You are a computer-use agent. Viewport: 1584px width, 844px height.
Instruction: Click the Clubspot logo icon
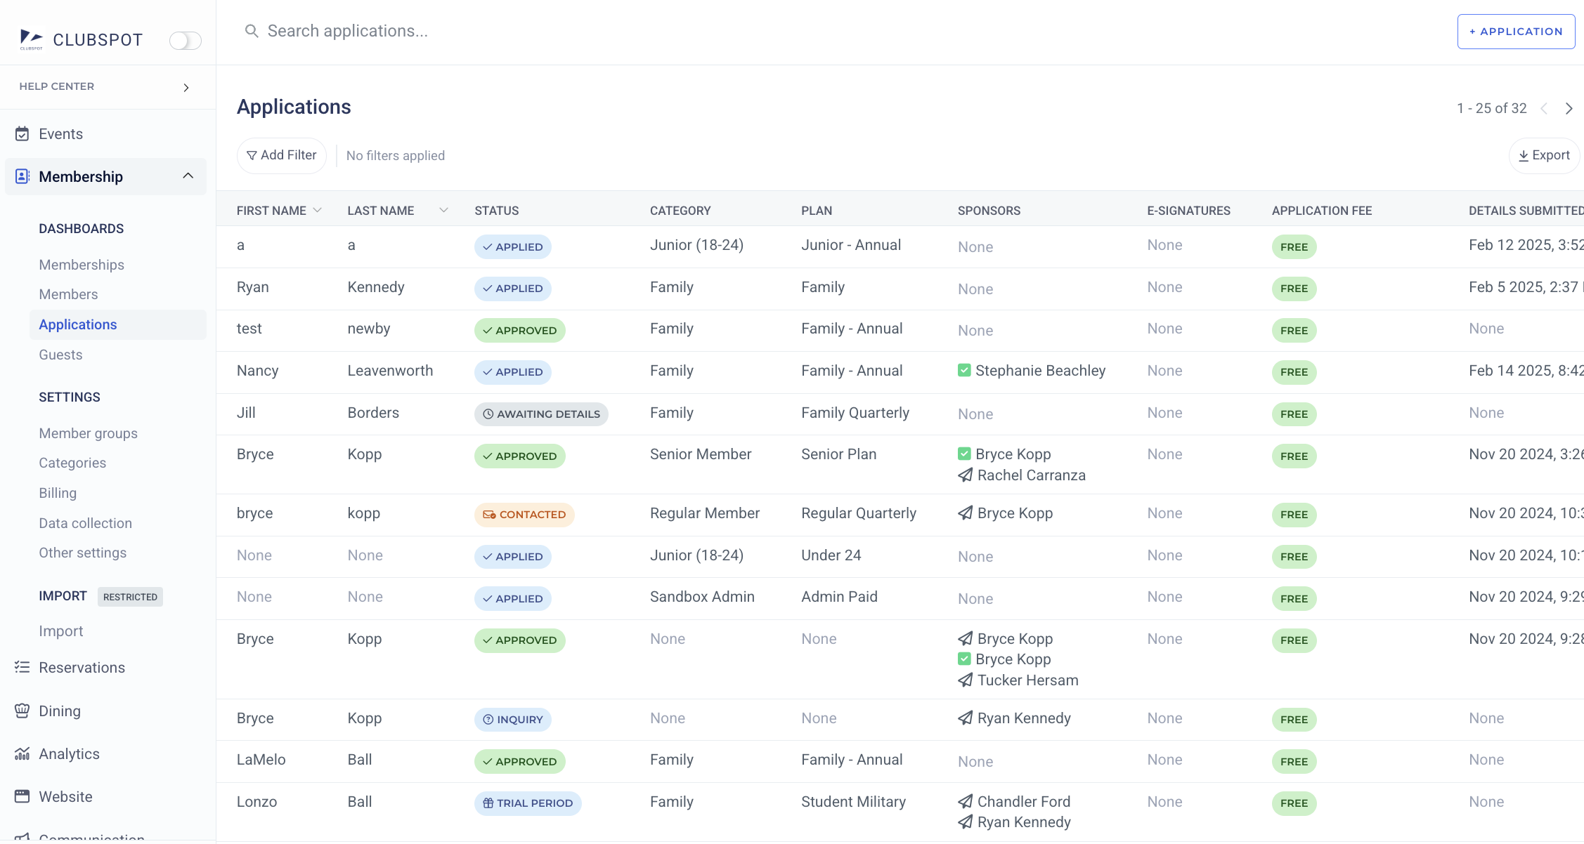pyautogui.click(x=31, y=39)
